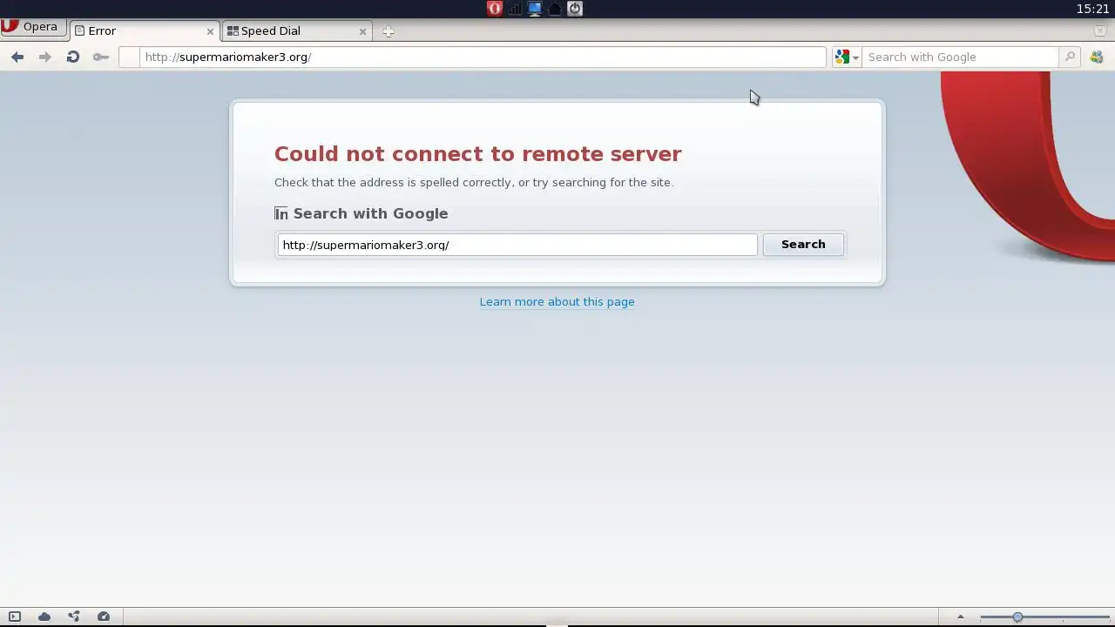This screenshot has width=1115, height=627.
Task: Open the password wand key icon
Action: (x=101, y=57)
